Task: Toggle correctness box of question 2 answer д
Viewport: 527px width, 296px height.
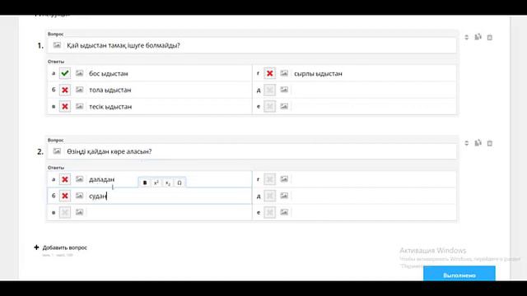Action: coord(269,196)
